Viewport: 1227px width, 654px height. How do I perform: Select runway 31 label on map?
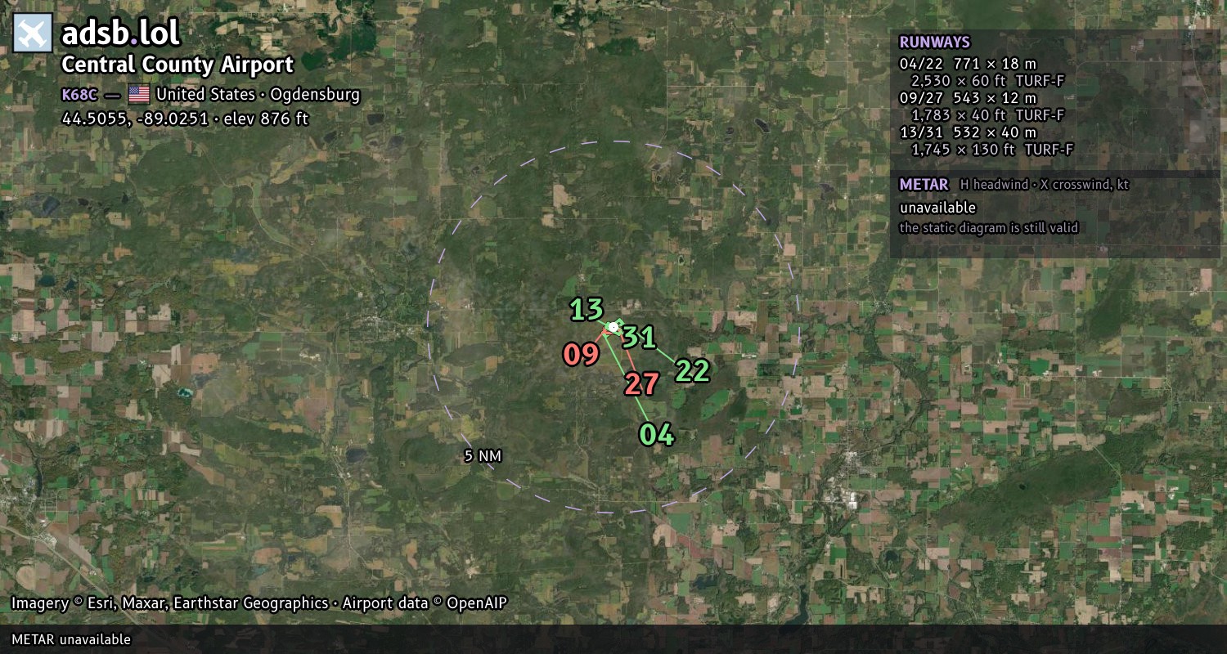pyautogui.click(x=639, y=337)
